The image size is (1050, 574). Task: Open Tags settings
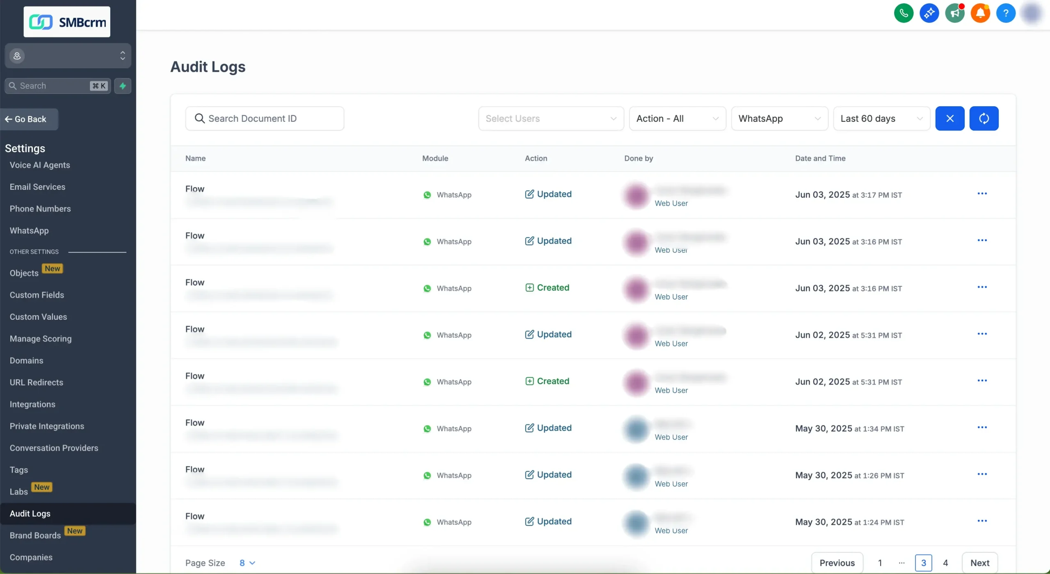click(x=19, y=470)
